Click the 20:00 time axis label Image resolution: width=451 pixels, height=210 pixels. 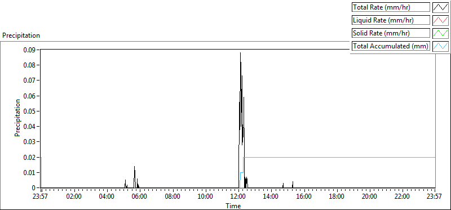point(370,197)
